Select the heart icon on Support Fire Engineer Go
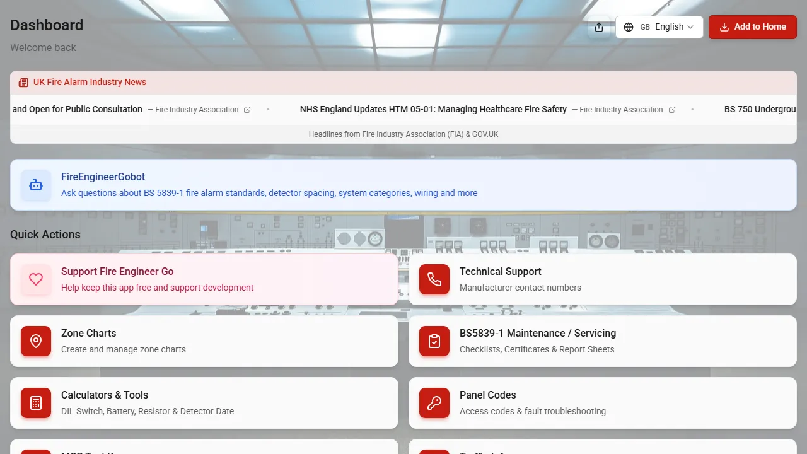807x454 pixels. coord(36,279)
